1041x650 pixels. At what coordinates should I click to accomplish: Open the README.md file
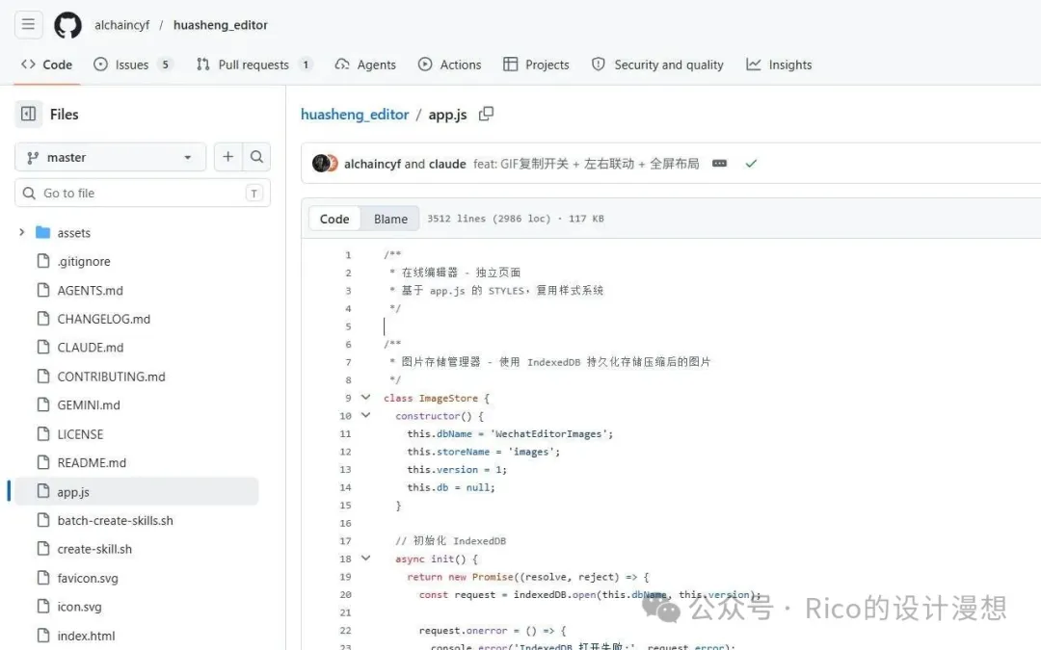(x=92, y=463)
